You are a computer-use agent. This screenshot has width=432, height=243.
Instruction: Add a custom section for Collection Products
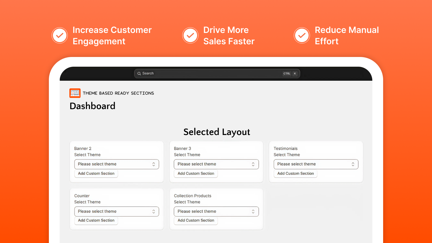point(196,220)
